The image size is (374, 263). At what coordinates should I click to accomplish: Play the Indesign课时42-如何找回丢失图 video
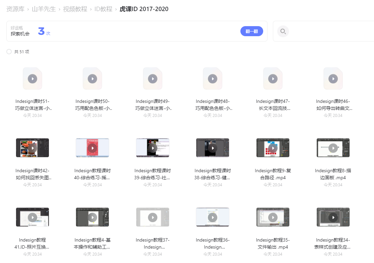point(32,147)
